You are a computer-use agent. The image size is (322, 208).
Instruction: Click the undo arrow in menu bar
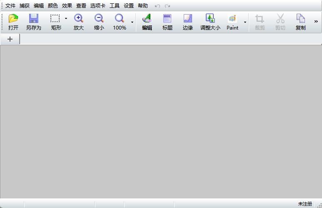point(157,6)
